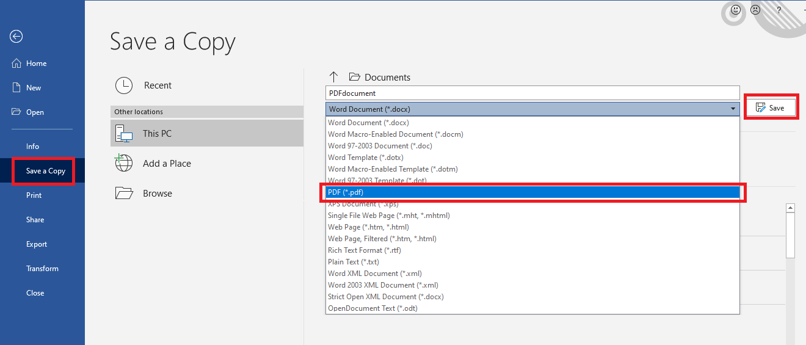The width and height of the screenshot is (806, 345).
Task: Select This PC location
Action: click(x=207, y=133)
